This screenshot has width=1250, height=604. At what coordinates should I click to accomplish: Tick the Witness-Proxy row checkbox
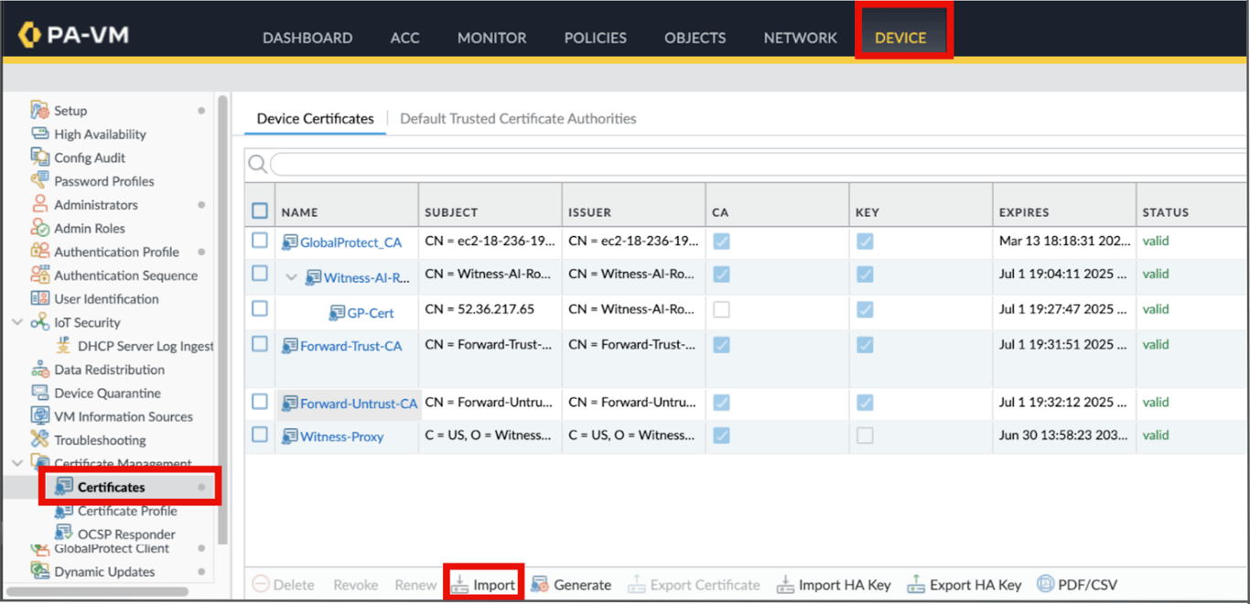pyautogui.click(x=260, y=435)
